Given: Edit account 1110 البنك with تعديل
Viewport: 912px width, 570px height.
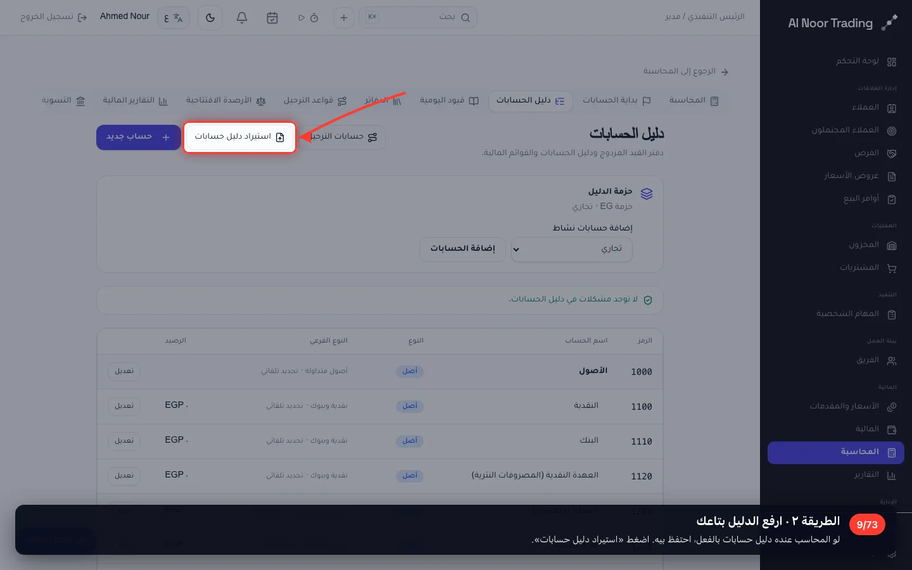Looking at the screenshot, I should click(x=124, y=441).
